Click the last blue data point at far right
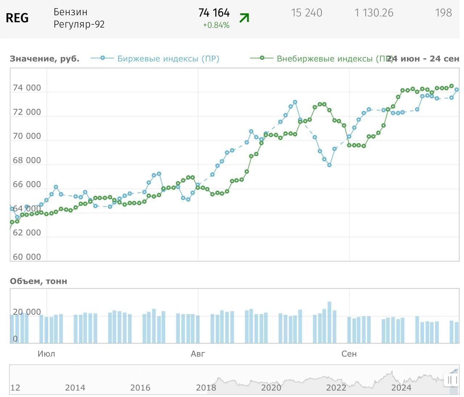464x397 pixels. [x=457, y=90]
